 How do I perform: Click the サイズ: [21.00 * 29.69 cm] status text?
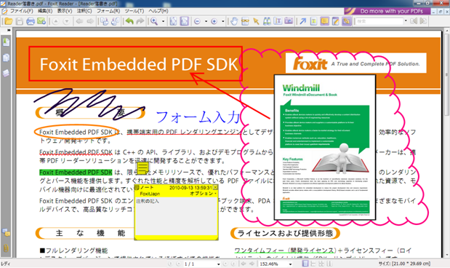pyautogui.click(x=404, y=264)
